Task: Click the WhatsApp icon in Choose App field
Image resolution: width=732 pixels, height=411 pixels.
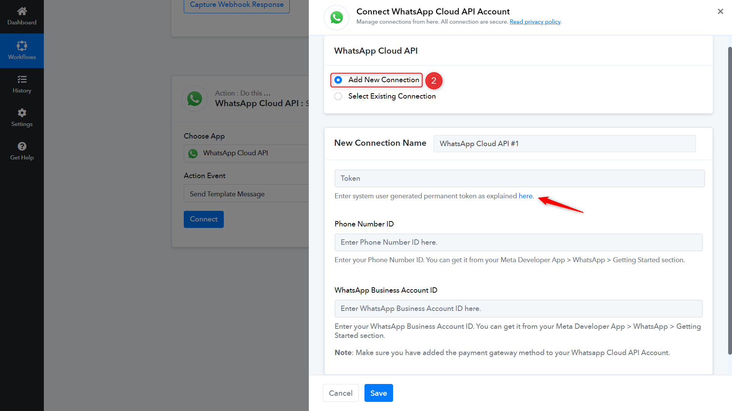Action: (193, 153)
